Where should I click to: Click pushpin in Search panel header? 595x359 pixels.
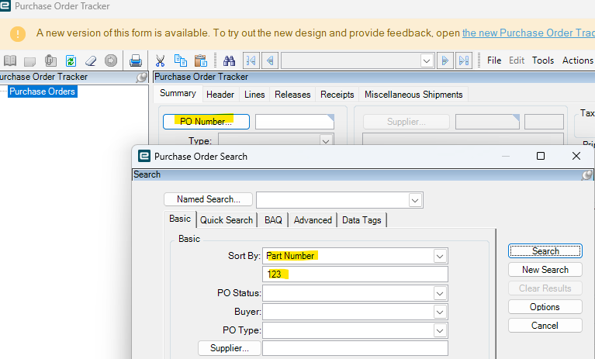point(587,174)
